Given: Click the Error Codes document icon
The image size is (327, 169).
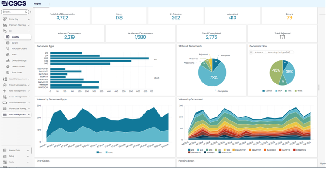Looking at the screenshot, I should 7,72.
